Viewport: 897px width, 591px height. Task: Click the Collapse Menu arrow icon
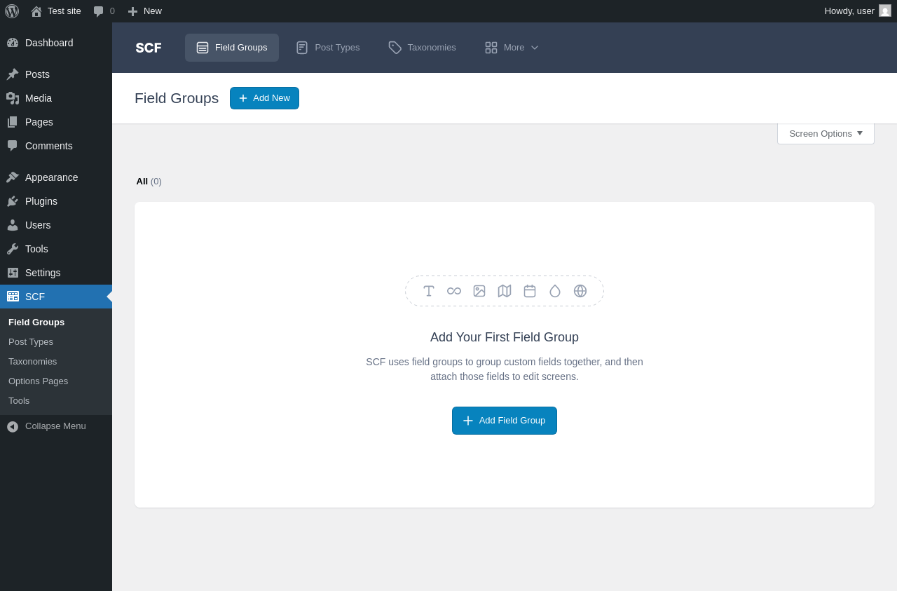13,426
